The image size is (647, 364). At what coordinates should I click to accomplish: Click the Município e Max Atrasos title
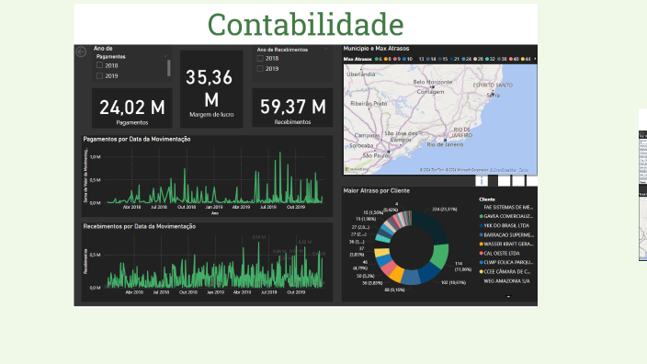(376, 49)
